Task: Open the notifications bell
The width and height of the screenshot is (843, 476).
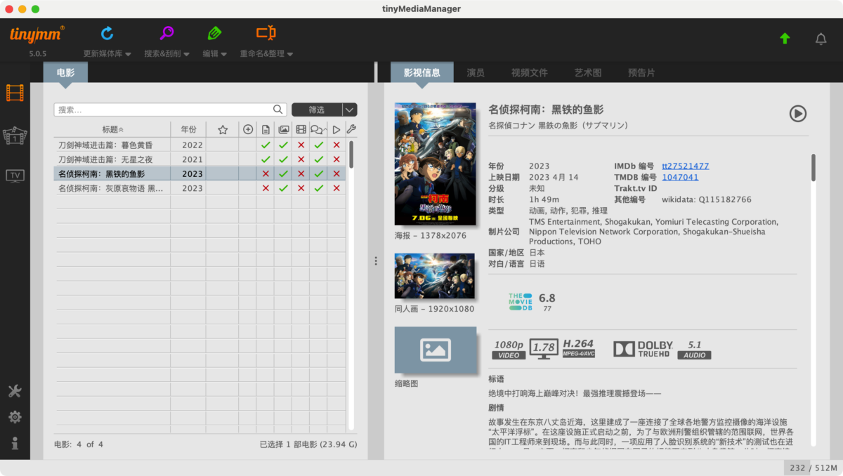Action: (821, 39)
